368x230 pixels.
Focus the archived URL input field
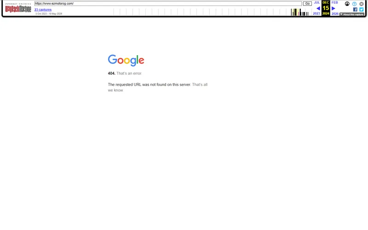click(x=168, y=4)
